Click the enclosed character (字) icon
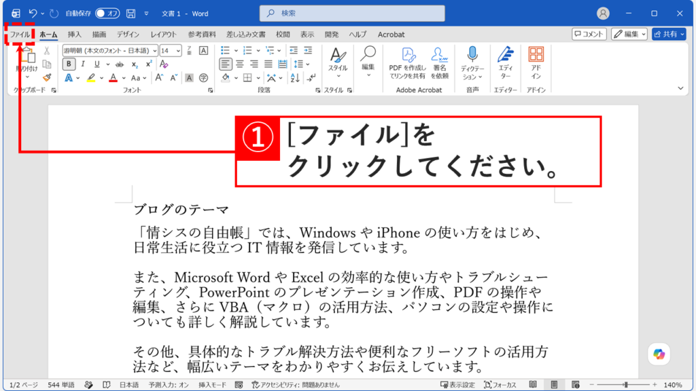The height and width of the screenshot is (391, 696). click(203, 78)
